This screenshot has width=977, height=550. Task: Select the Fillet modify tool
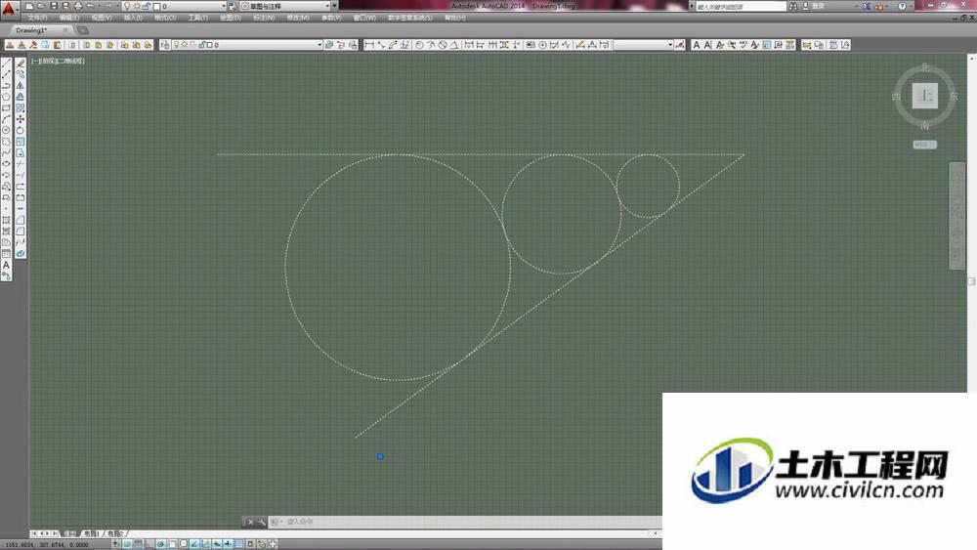(x=21, y=232)
